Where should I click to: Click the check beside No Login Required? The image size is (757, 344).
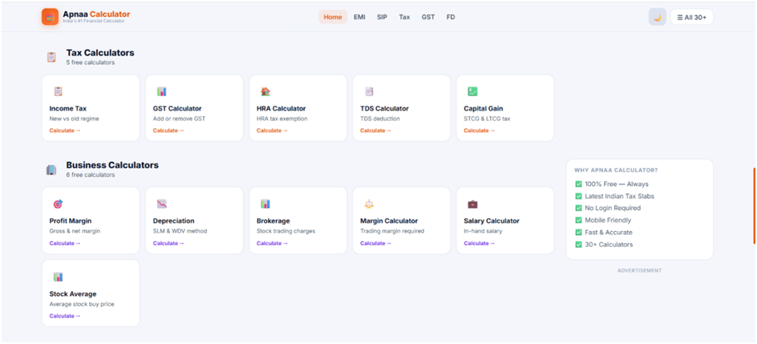click(578, 208)
